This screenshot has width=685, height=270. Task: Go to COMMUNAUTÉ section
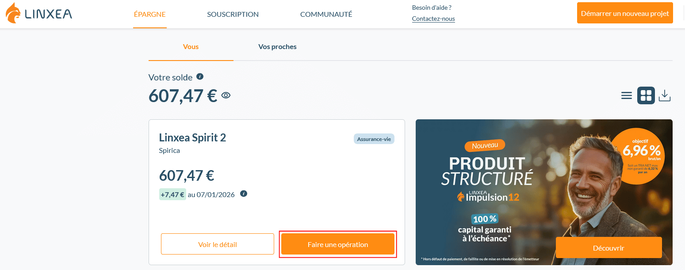coord(326,14)
